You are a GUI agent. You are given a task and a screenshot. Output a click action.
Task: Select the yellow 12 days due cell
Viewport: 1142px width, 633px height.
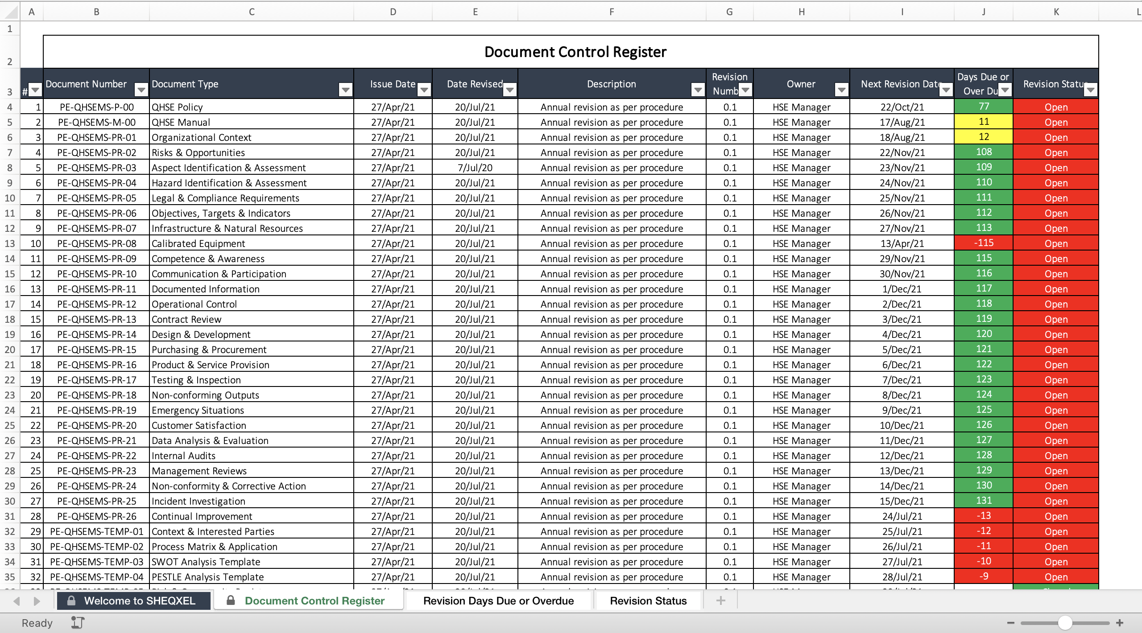pos(984,137)
